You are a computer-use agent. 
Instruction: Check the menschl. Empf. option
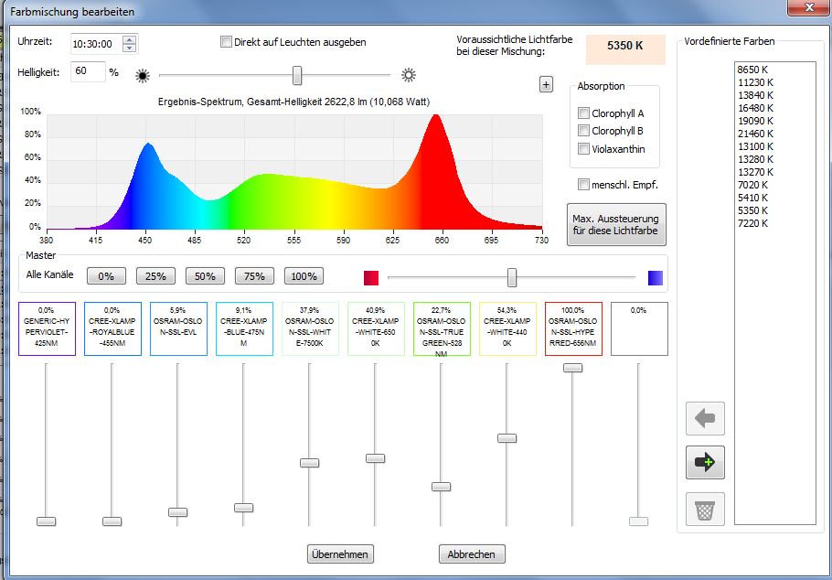pyautogui.click(x=584, y=185)
